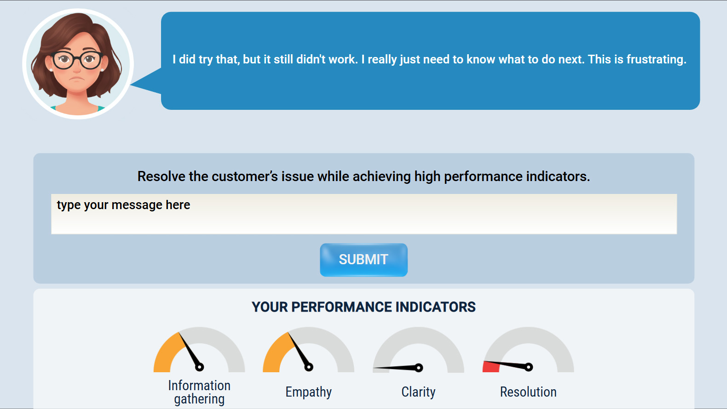Click the Clarity label

[418, 392]
